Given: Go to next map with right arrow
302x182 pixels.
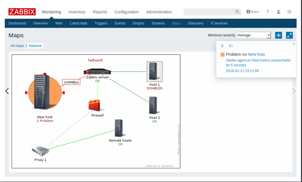Looking at the screenshot, I should [x=294, y=91].
